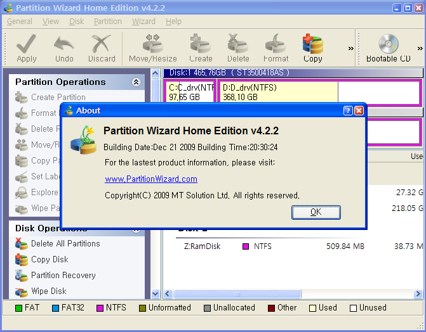The height and width of the screenshot is (332, 426).
Task: Click the Copy toolbar icon
Action: pyautogui.click(x=312, y=48)
